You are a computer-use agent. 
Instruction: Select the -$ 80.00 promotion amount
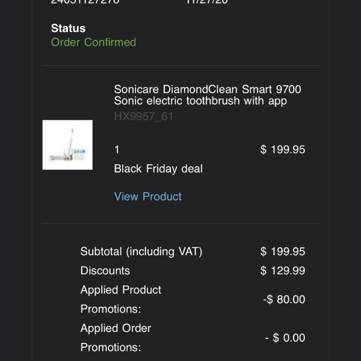click(284, 299)
